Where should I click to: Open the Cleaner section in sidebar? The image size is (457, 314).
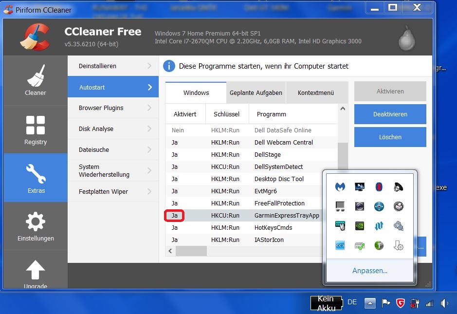(x=36, y=80)
